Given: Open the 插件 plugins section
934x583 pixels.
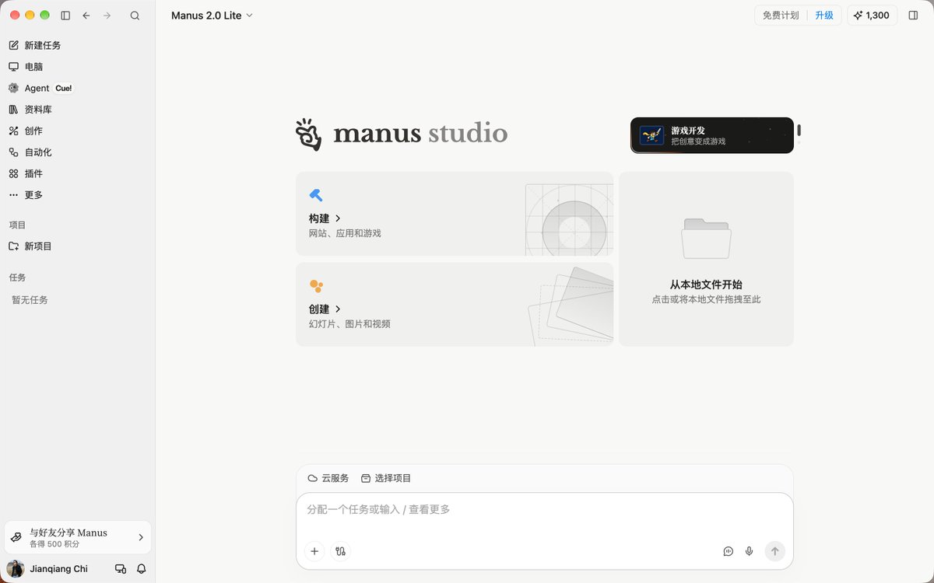Looking at the screenshot, I should 78,173.
